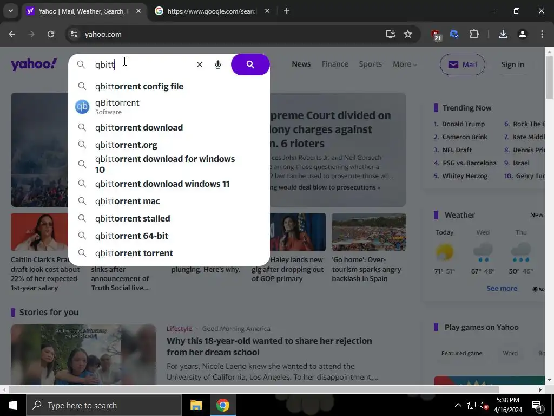Open Yahoo Mail button

(x=462, y=64)
